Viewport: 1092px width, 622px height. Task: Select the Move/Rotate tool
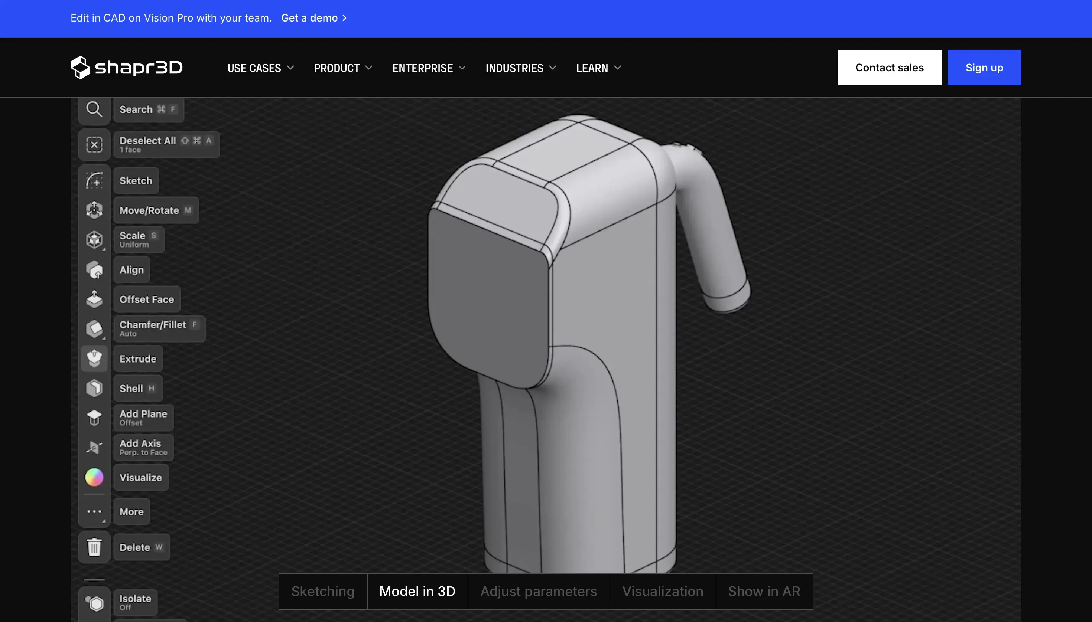click(149, 210)
